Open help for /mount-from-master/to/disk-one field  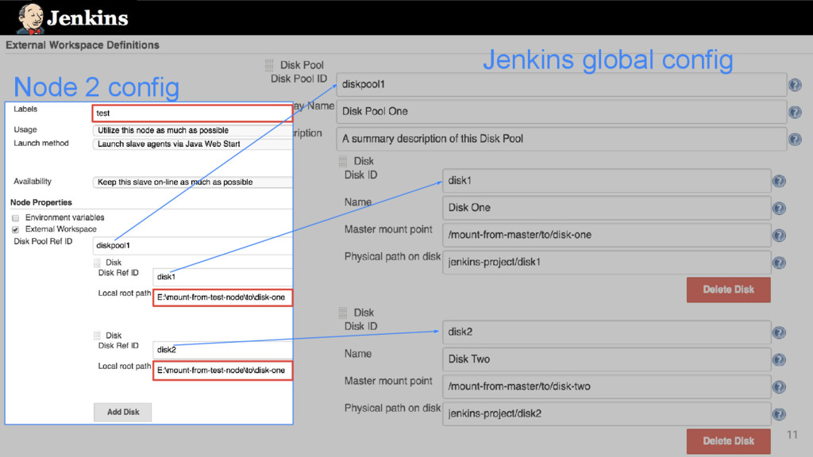click(779, 236)
